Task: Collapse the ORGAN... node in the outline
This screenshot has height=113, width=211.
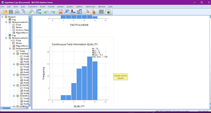Action: point(14,64)
